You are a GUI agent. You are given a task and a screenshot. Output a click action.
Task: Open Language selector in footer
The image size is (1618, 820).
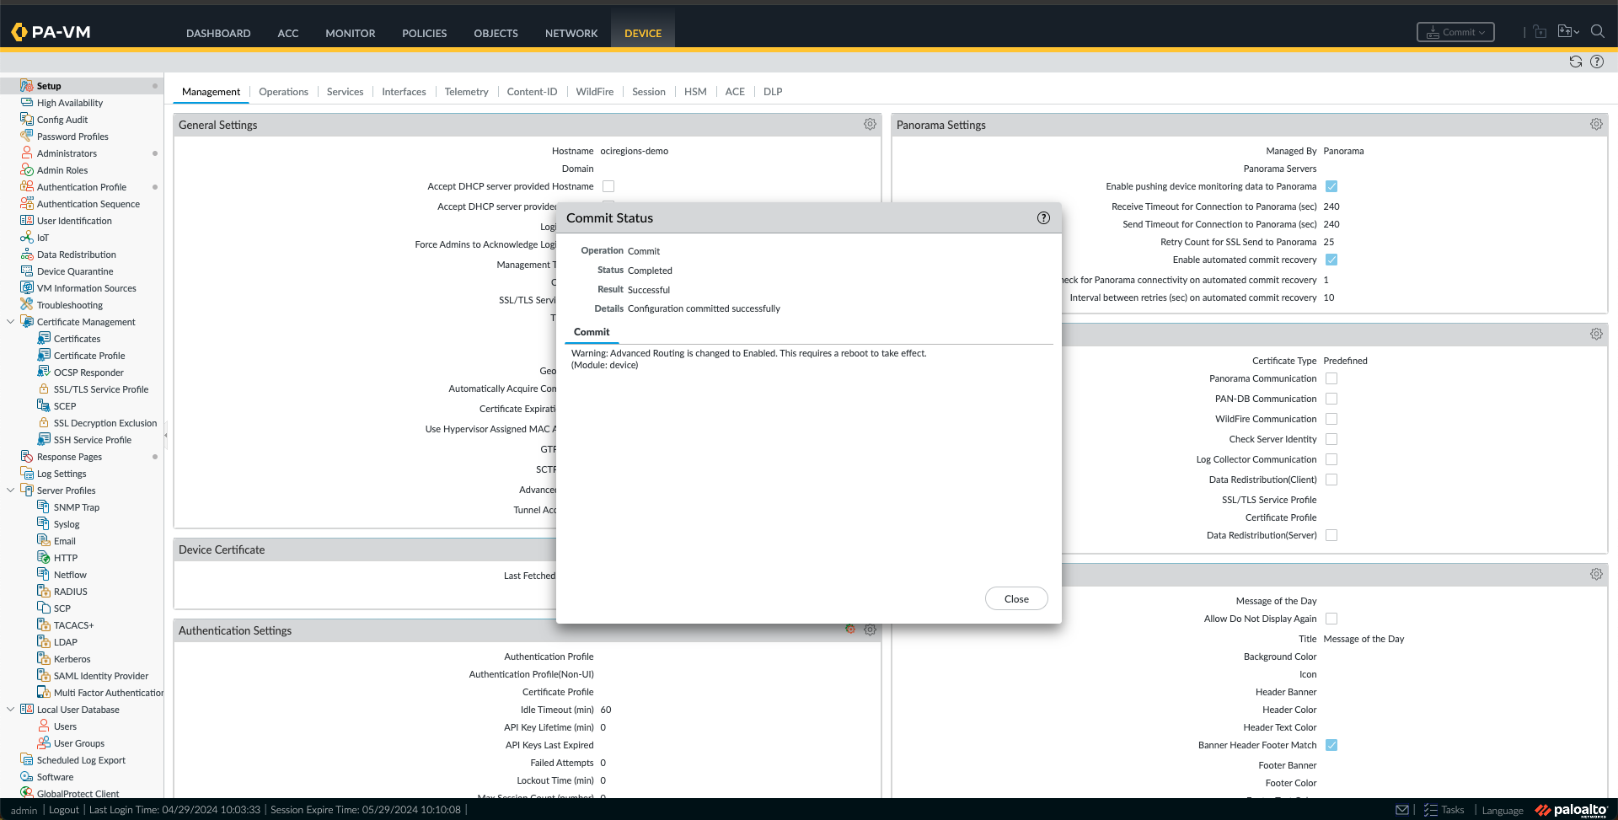pos(1502,811)
